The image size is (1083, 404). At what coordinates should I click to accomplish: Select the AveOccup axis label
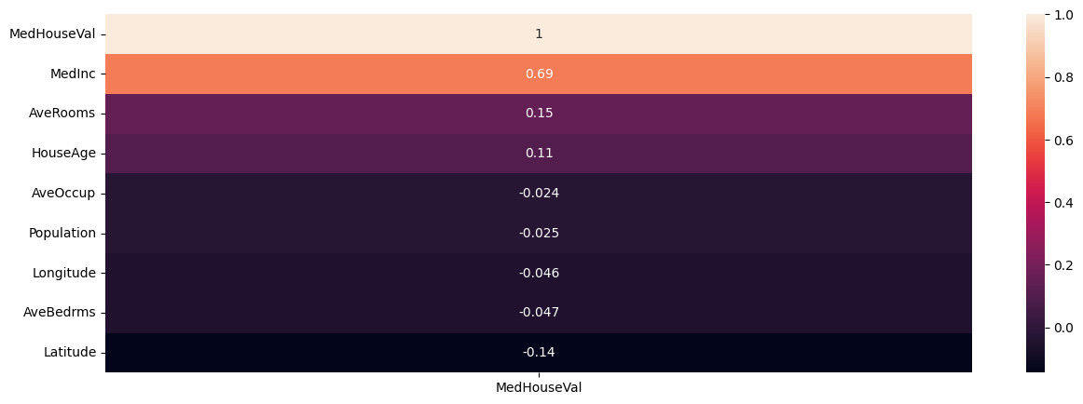click(x=63, y=193)
